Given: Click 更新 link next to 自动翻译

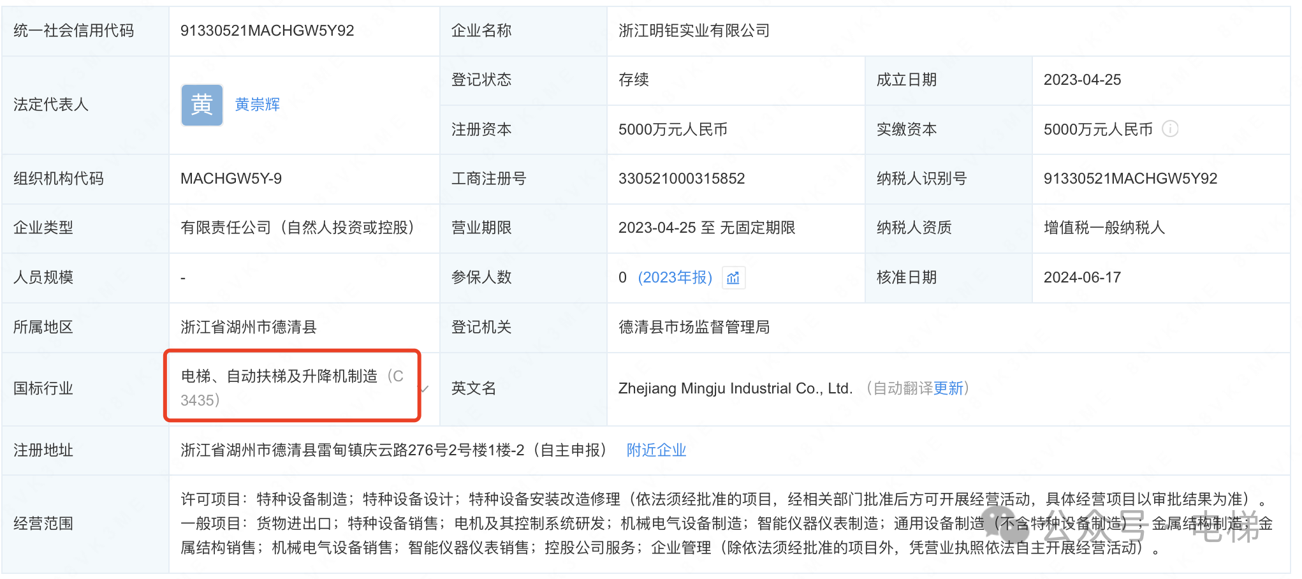Looking at the screenshot, I should coord(948,388).
